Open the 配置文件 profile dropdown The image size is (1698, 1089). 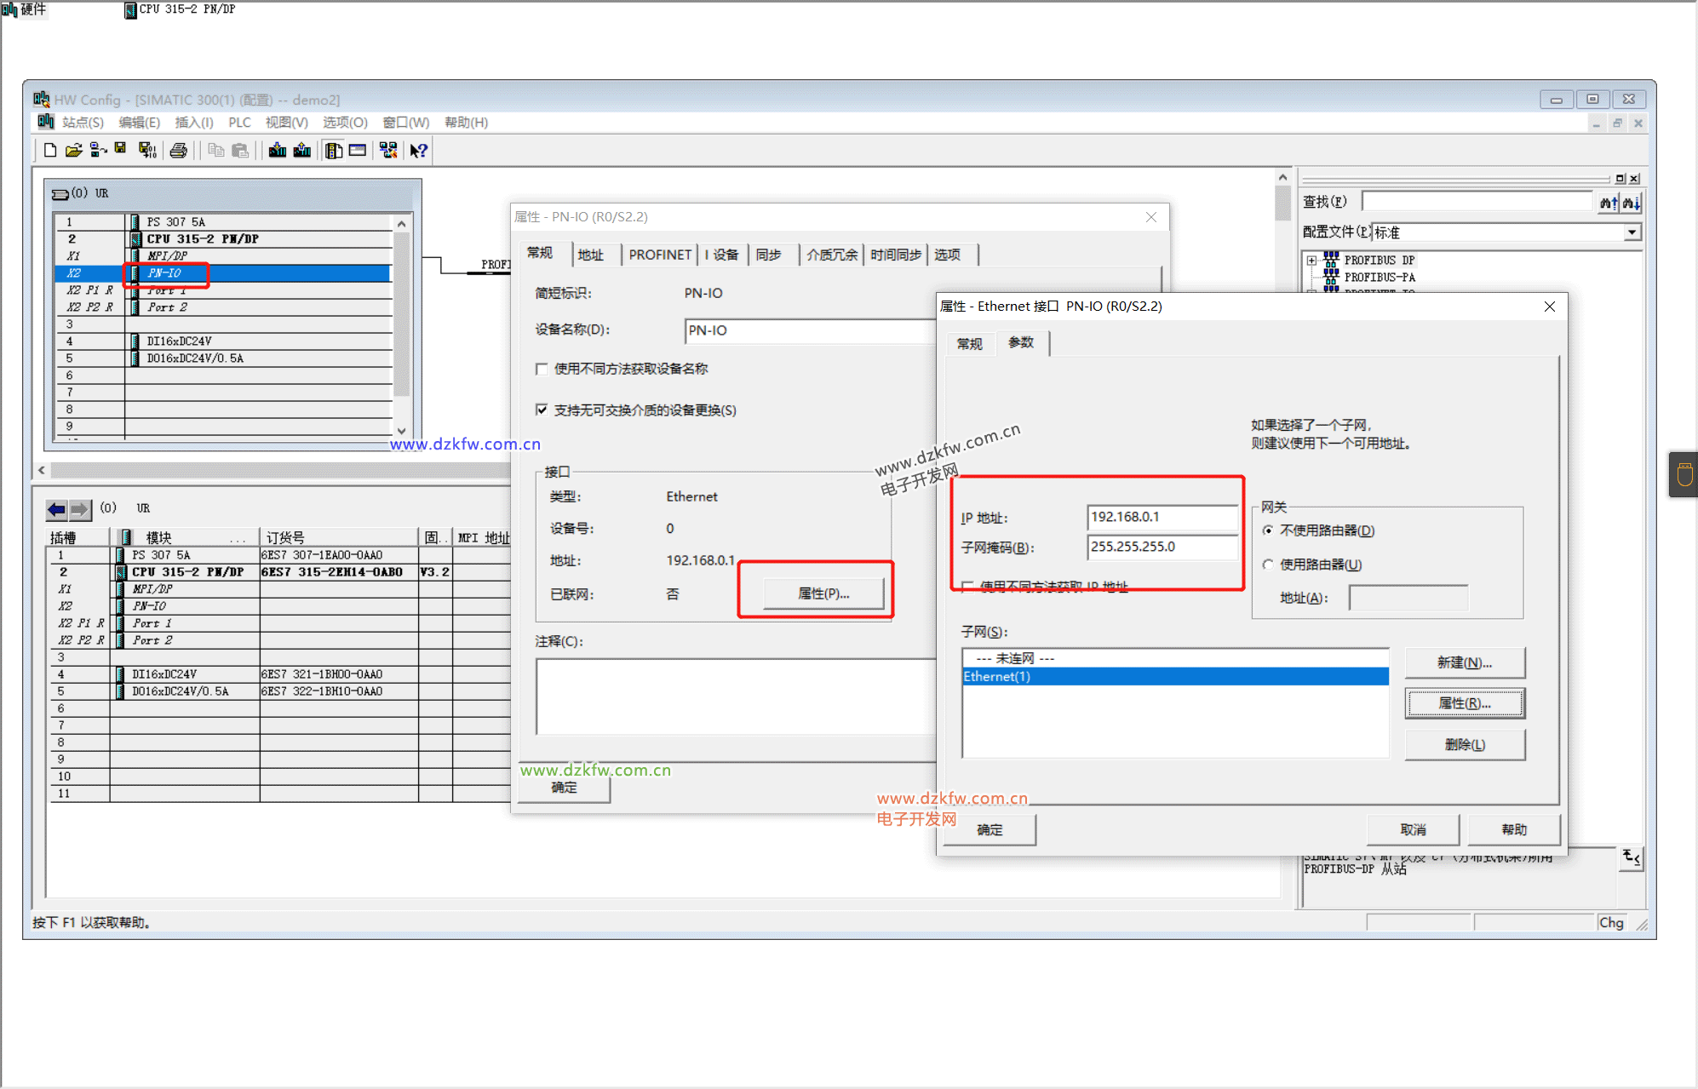1632,232
